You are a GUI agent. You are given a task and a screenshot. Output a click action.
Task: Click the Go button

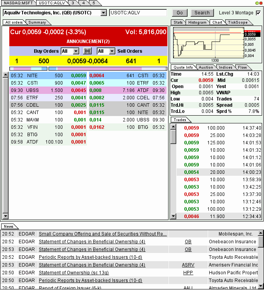pyautogui.click(x=180, y=13)
